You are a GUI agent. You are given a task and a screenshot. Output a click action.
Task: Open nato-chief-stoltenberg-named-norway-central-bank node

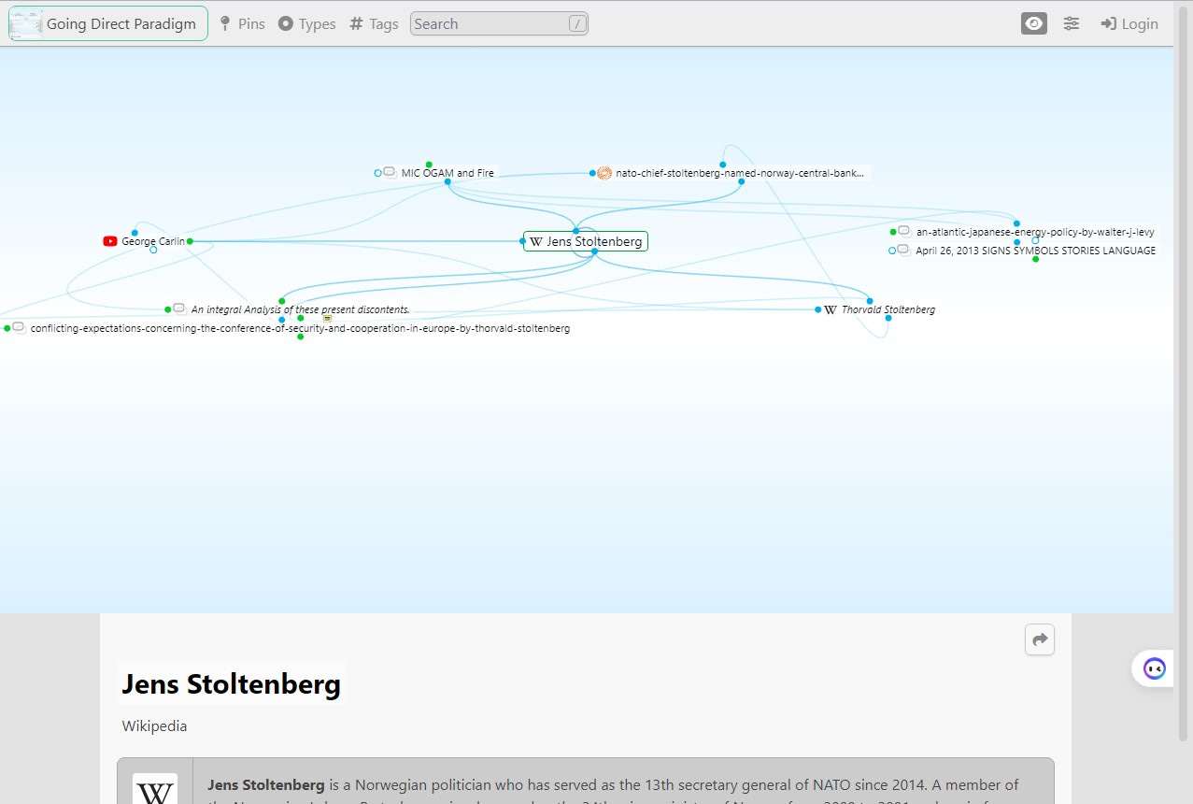coord(740,173)
